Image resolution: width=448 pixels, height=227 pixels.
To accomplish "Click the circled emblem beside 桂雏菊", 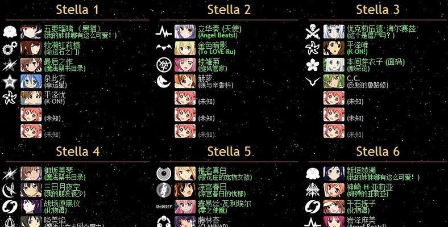I will click(164, 65).
